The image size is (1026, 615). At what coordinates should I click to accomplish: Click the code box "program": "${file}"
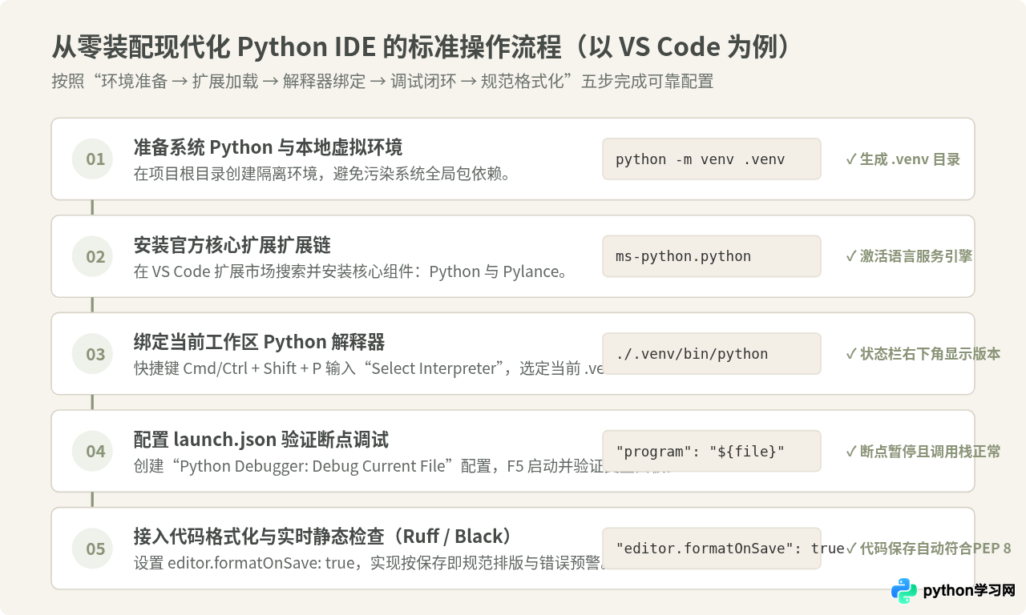coord(712,451)
